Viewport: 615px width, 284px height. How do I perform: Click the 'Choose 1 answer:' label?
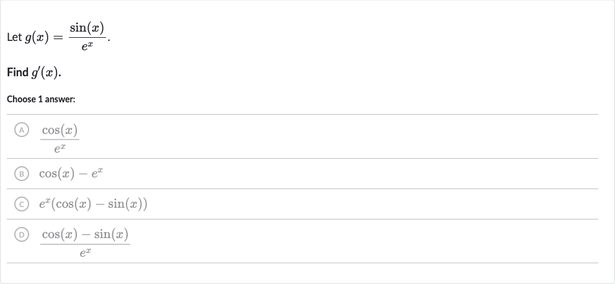click(x=41, y=99)
